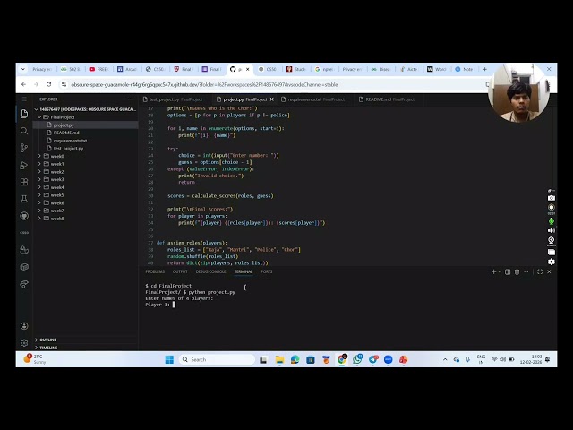Open File Explorer from the taskbar
This screenshot has width=573, height=430.
(x=279, y=359)
